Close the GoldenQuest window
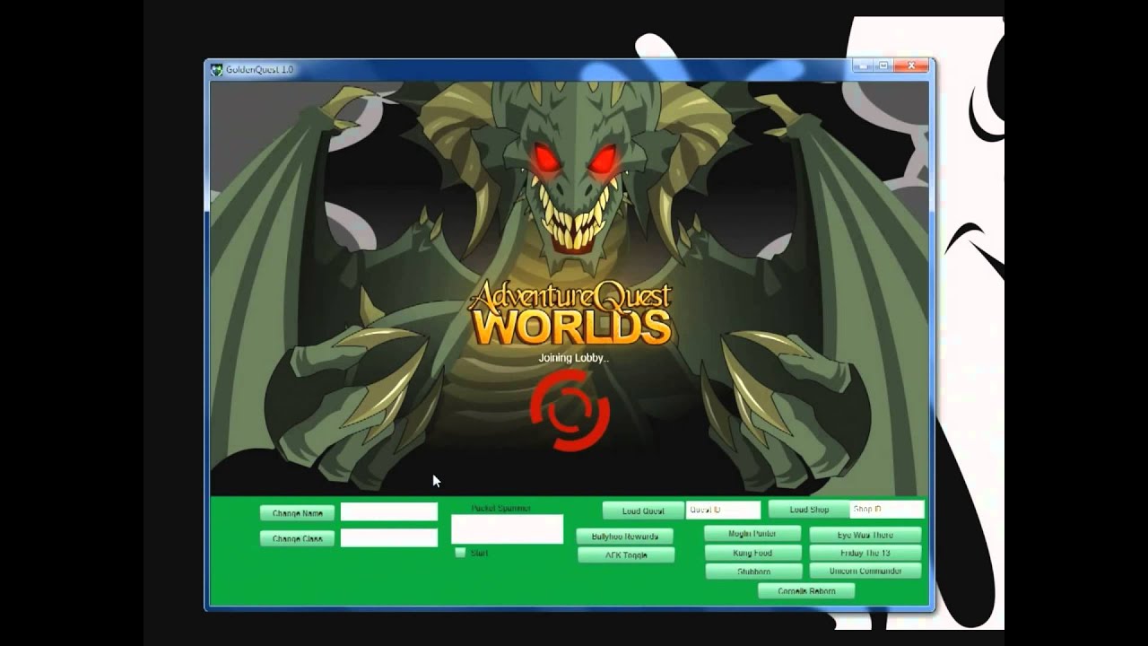The image size is (1148, 646). 911,65
